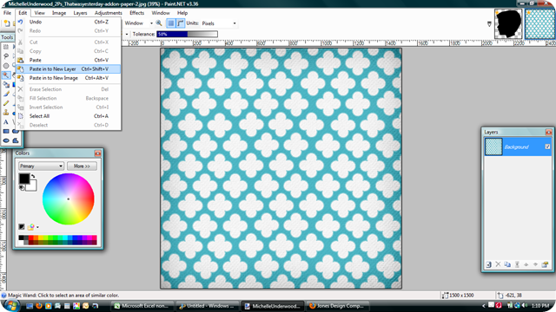Switch to Jones Design Comp taskbar button
This screenshot has height=312, width=556.
point(338,306)
